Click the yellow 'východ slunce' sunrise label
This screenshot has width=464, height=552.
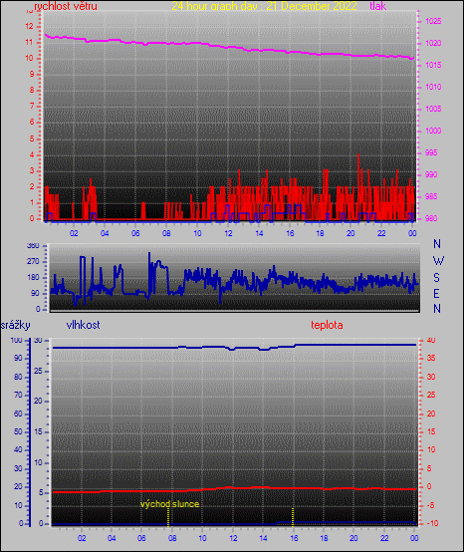point(169,504)
